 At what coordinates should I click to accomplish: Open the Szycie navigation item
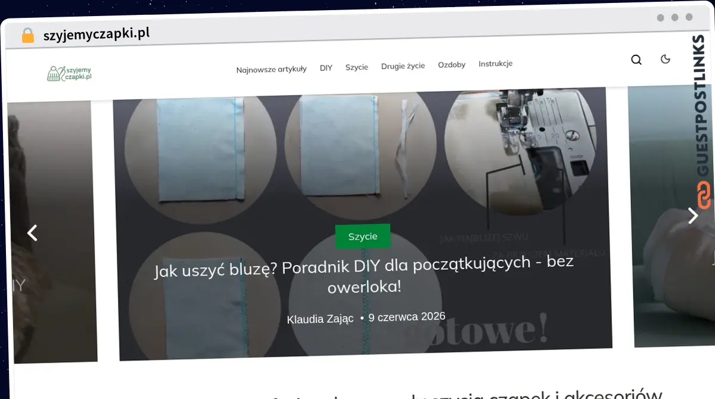tap(357, 67)
